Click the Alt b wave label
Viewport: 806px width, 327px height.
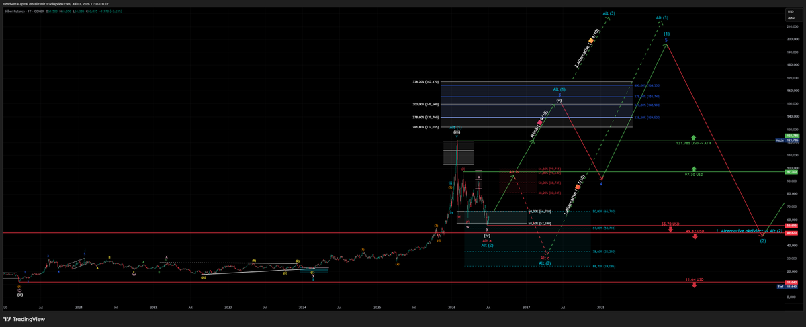pos(513,173)
